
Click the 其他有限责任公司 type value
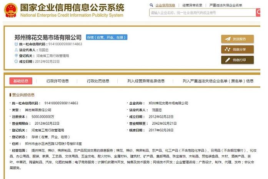coord(38,110)
